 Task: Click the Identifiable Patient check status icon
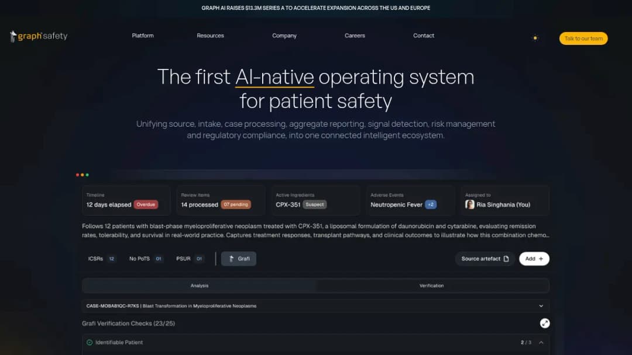[90, 343]
